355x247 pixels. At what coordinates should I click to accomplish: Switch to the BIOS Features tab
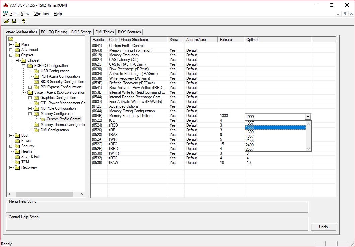coord(129,32)
